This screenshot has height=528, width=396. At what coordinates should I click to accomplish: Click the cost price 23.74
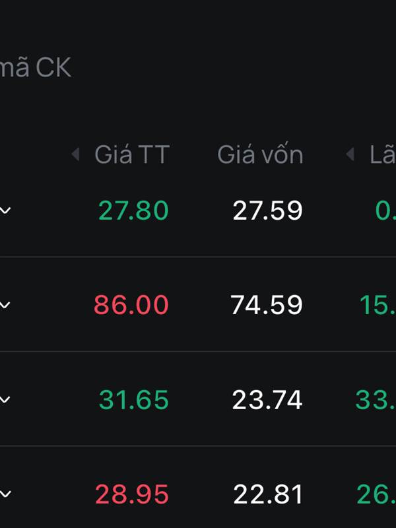point(267,400)
